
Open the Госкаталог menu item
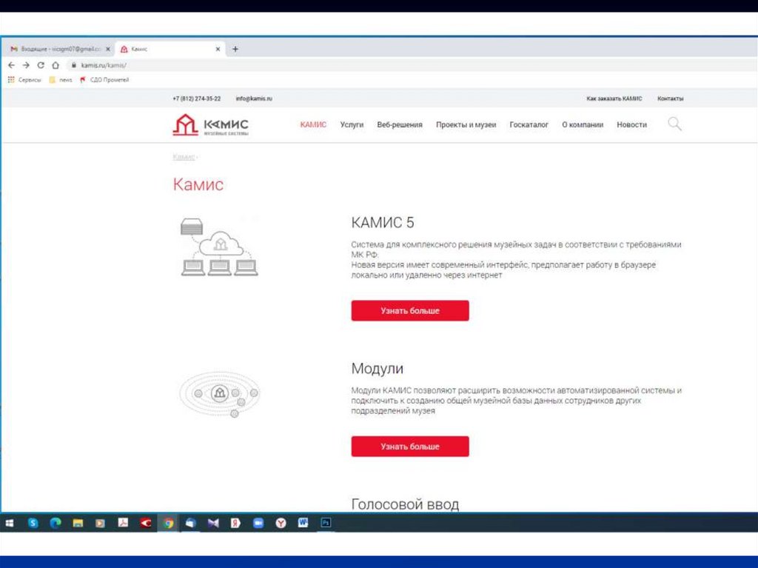(x=529, y=124)
